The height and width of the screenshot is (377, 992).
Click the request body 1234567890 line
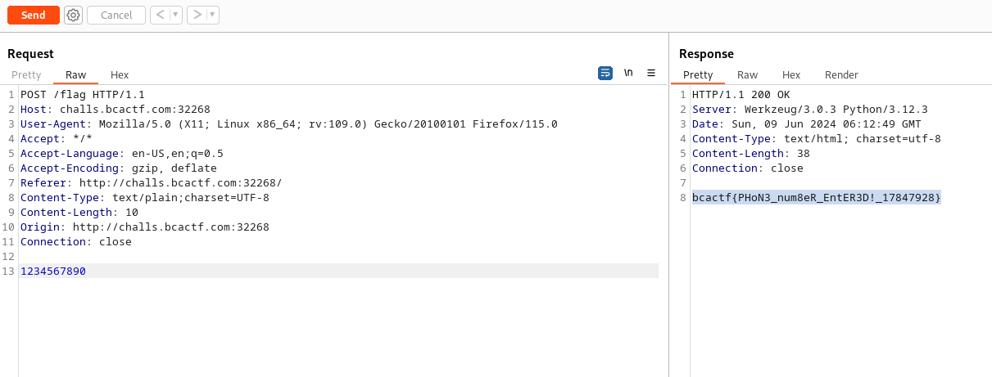click(x=53, y=272)
